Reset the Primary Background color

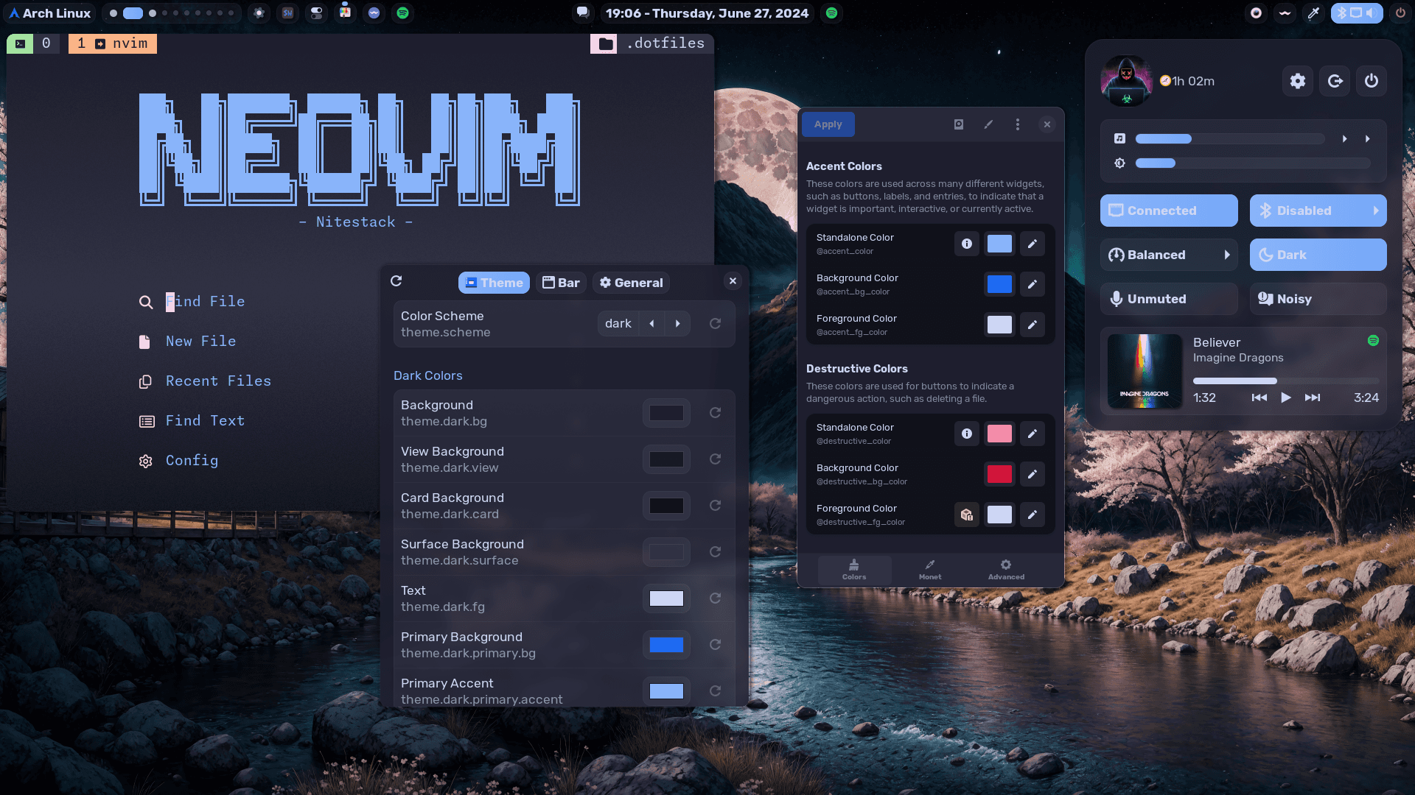[x=715, y=645]
